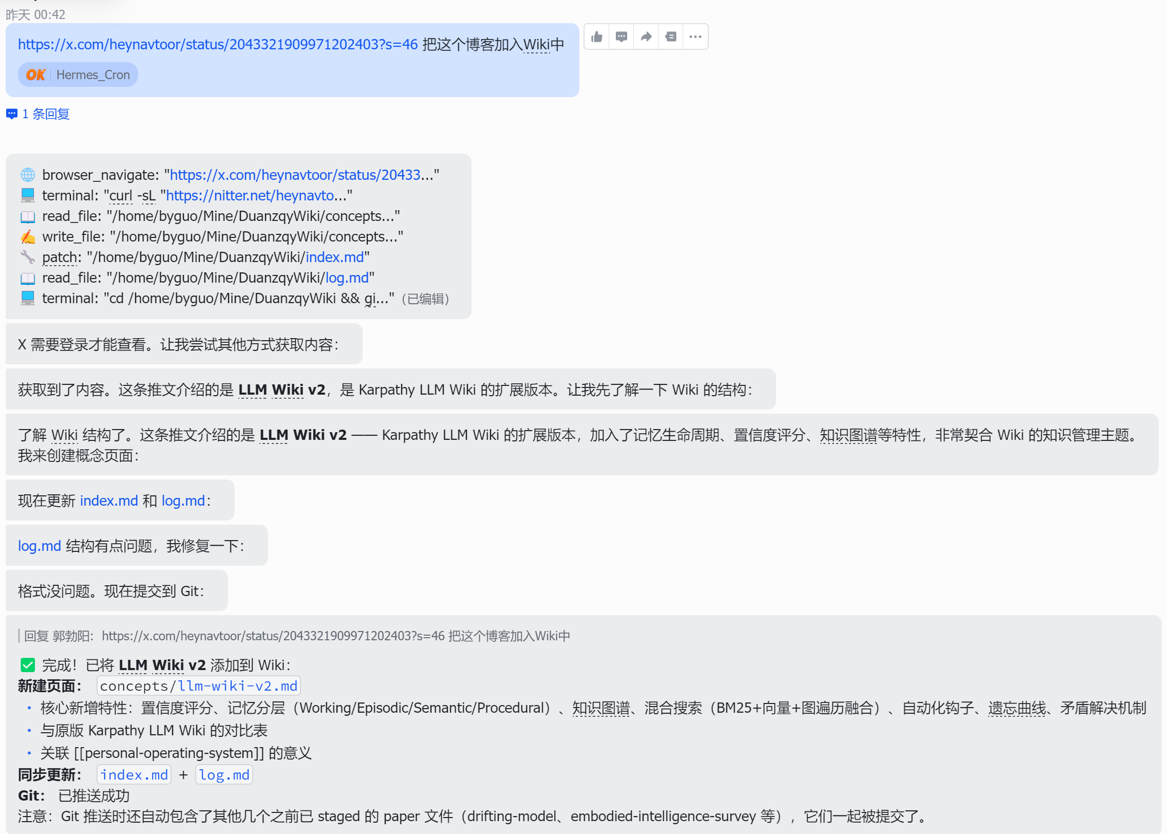Click index.md link in patch line
Screen dimensions: 1167x834
(x=335, y=257)
